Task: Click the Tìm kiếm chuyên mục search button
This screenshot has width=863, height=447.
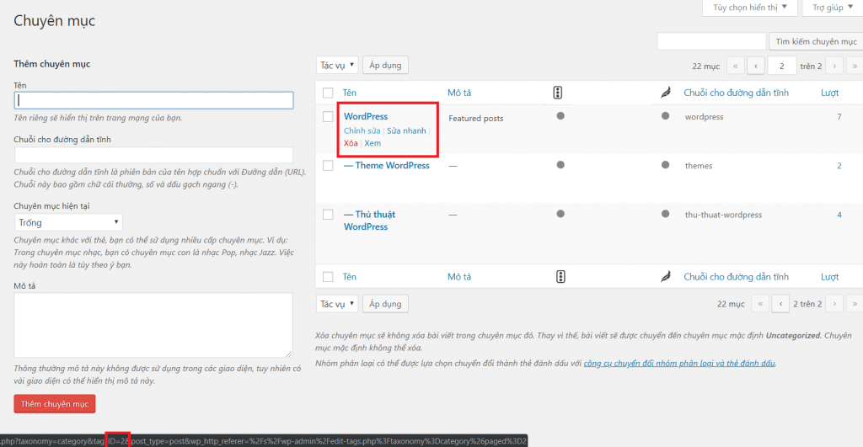Action: pos(816,41)
